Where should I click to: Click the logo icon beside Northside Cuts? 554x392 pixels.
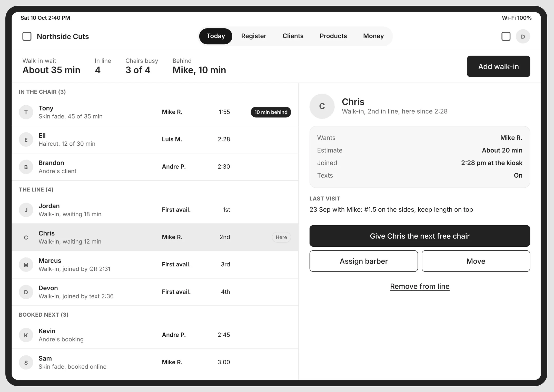coord(27,36)
